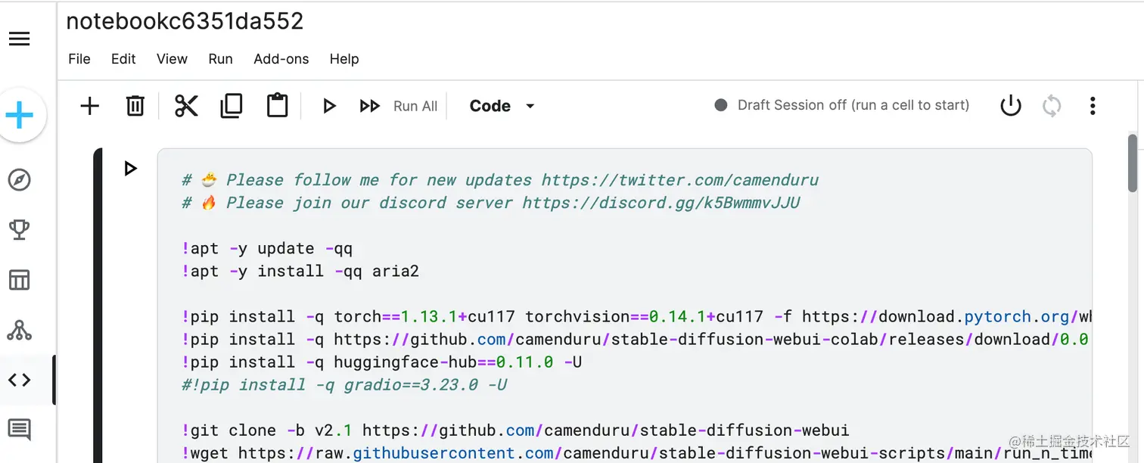Click the twitter.com/camenduru comment line
This screenshot has height=463, width=1144.
click(x=500, y=180)
